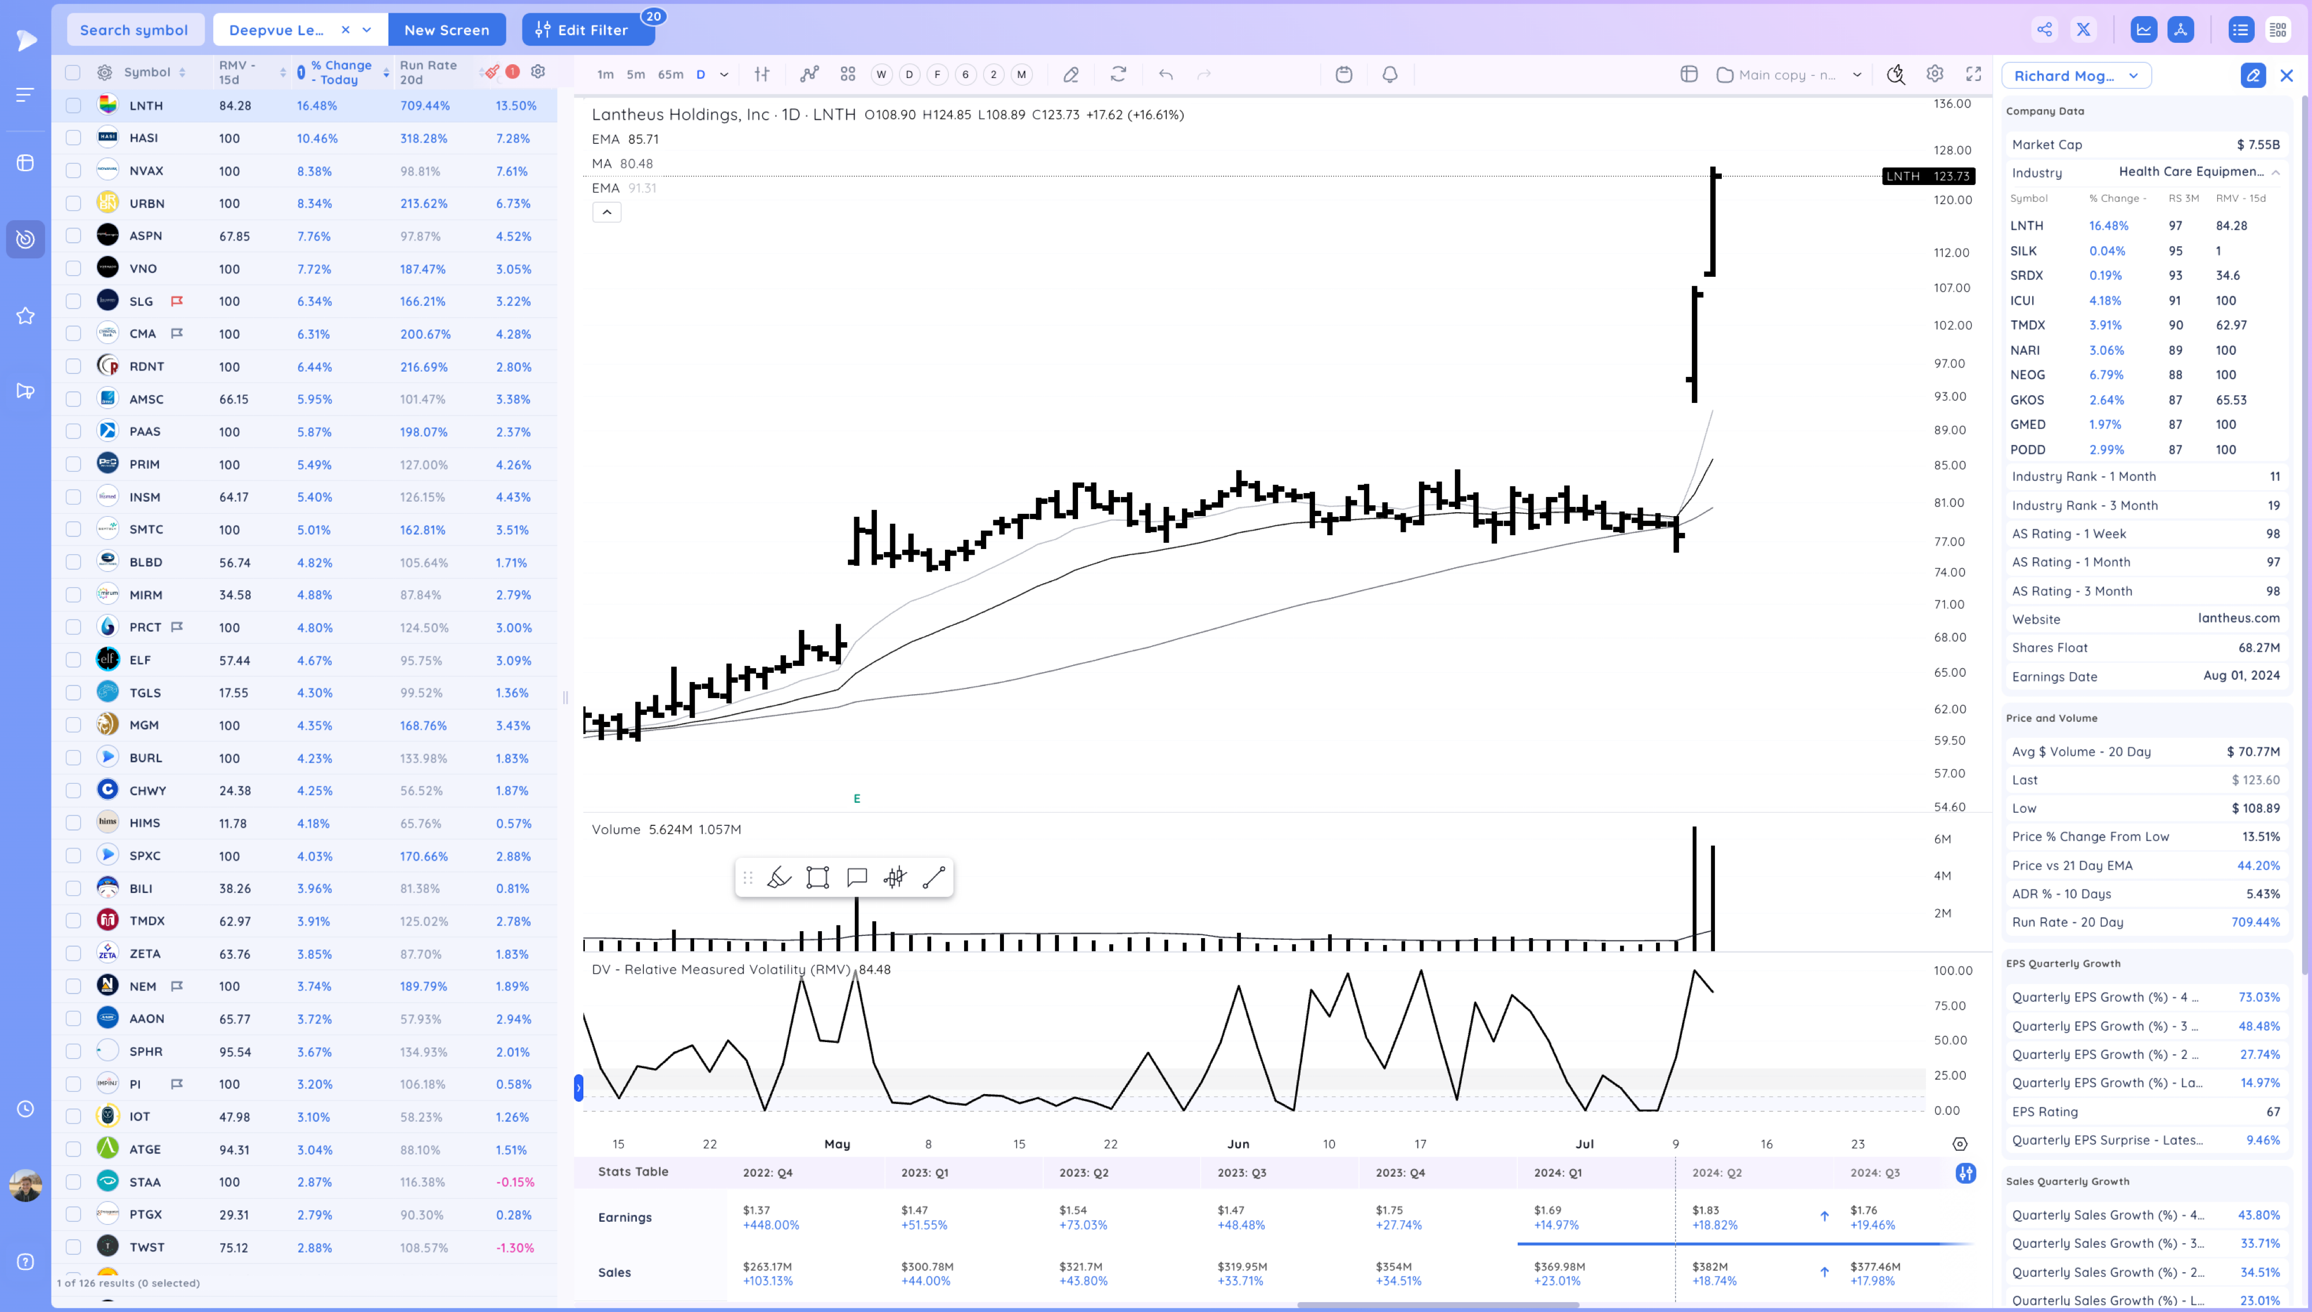Check the HASI row checkbox
2312x1312 pixels.
point(74,138)
